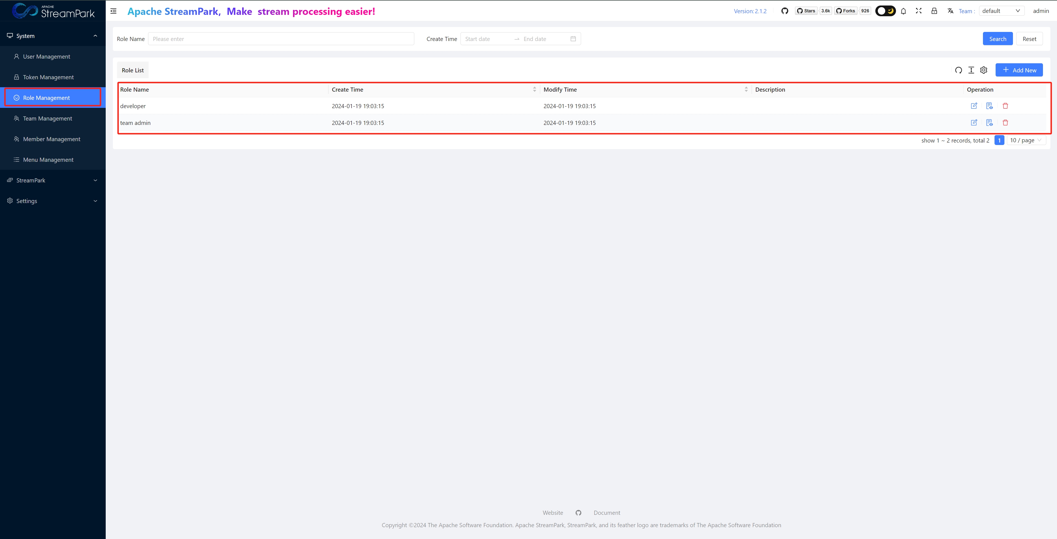The width and height of the screenshot is (1057, 539).
Task: Click delete icon for team admin role
Action: click(1005, 123)
